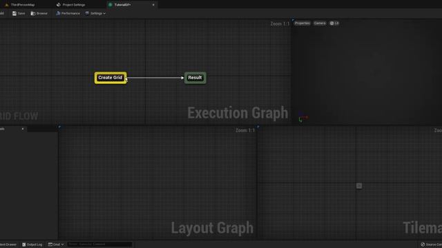Click the tile marker in Tilemap panel

pyautogui.click(x=359, y=186)
